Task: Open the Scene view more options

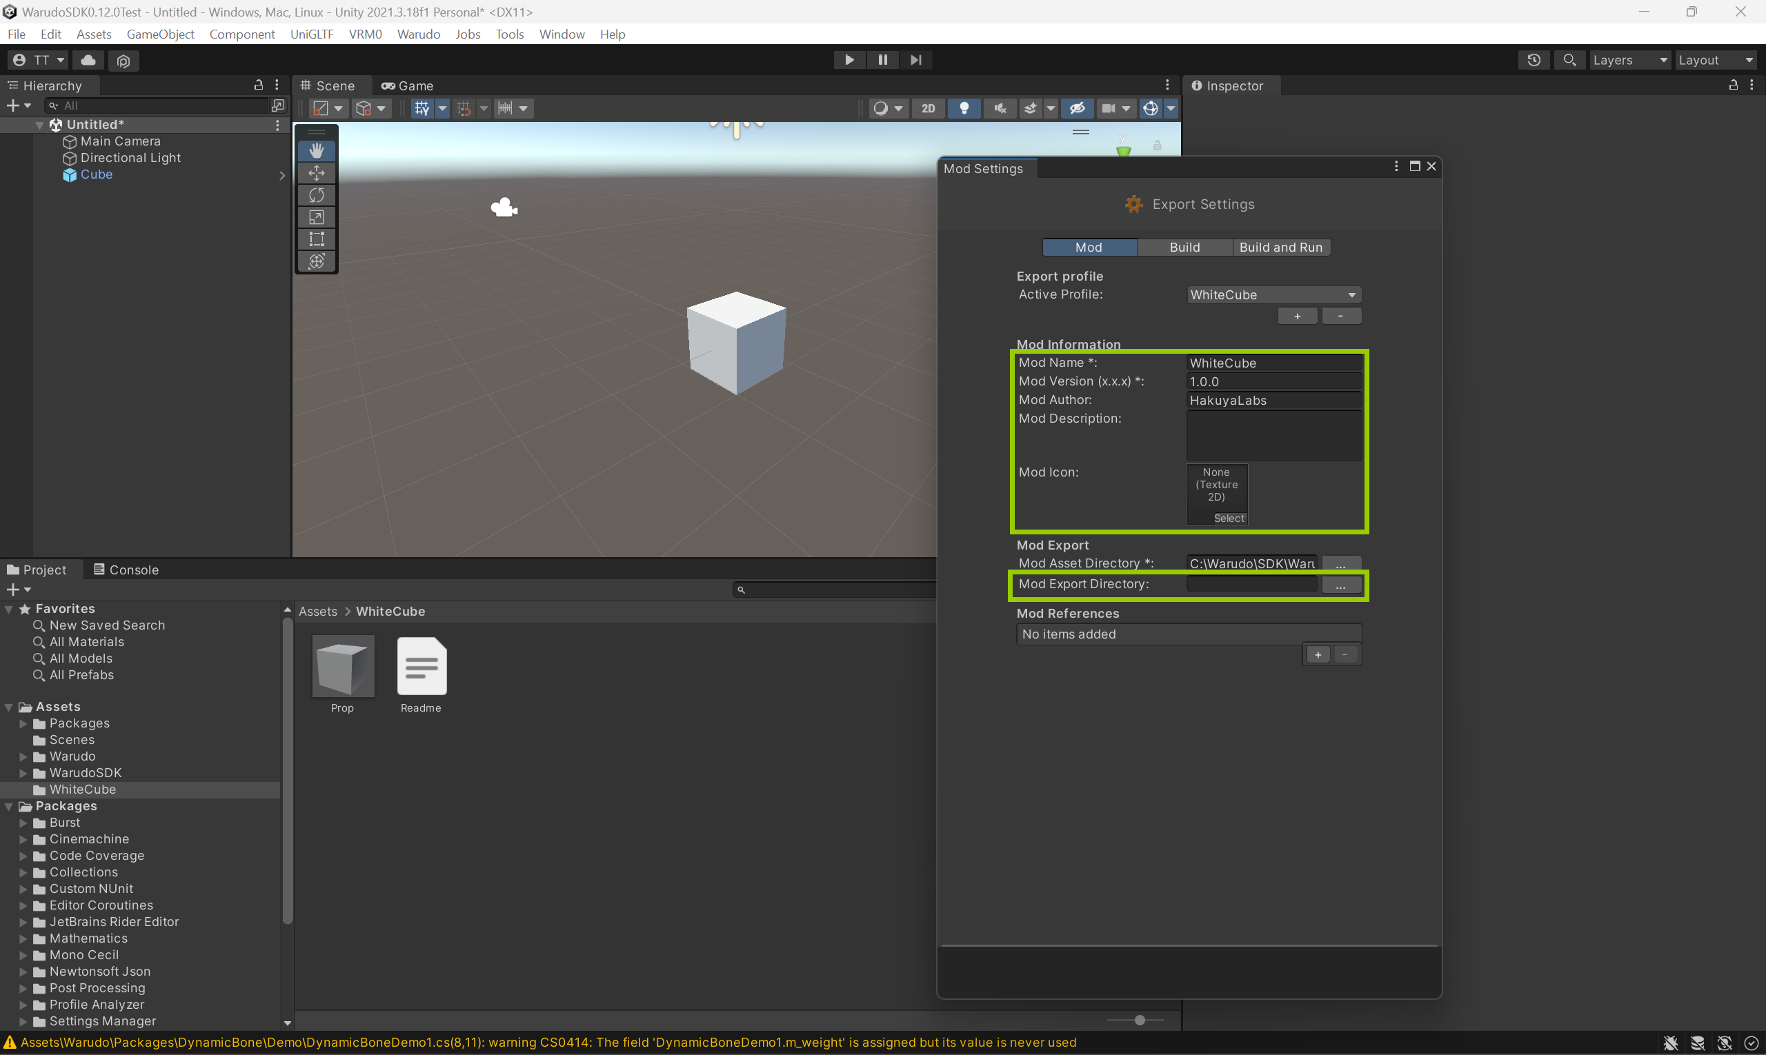Action: 1167,86
